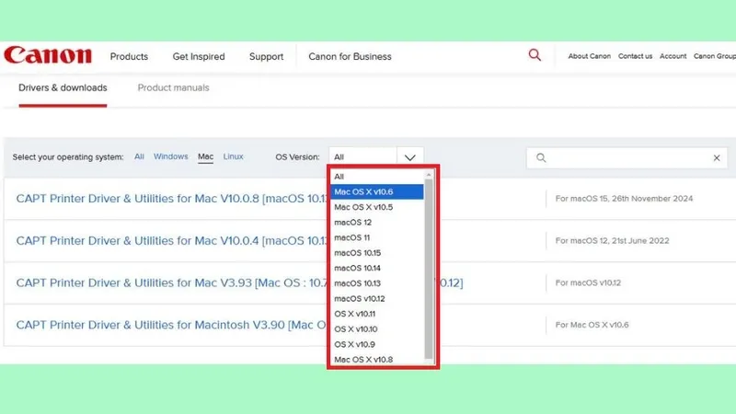Clear search field with X icon

[x=717, y=158]
